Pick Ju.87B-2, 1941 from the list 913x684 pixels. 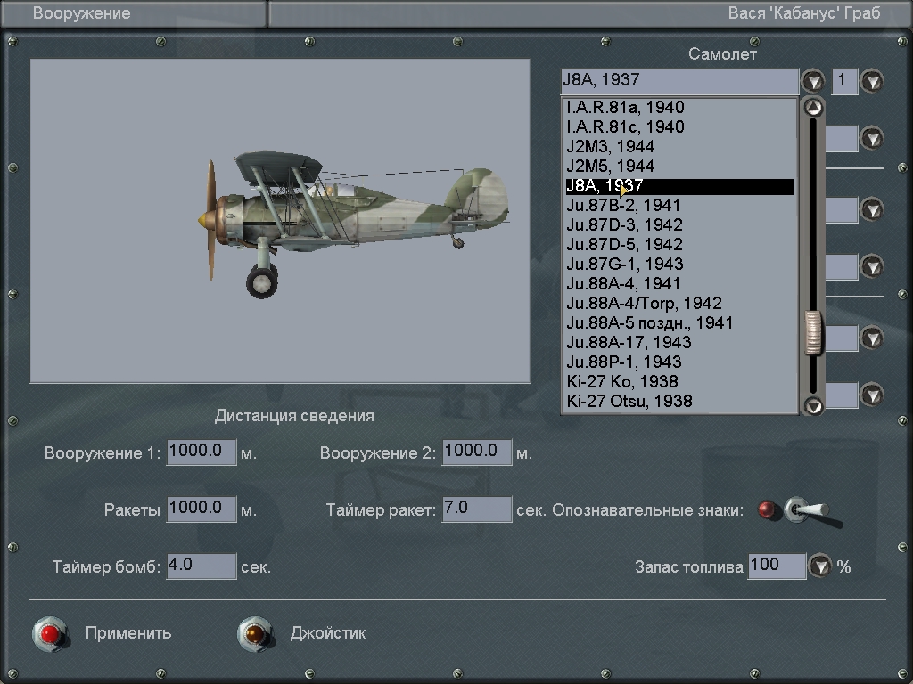click(x=679, y=206)
